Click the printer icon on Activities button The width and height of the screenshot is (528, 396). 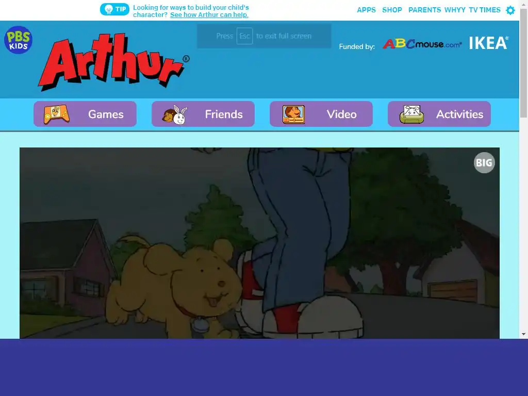(x=411, y=114)
